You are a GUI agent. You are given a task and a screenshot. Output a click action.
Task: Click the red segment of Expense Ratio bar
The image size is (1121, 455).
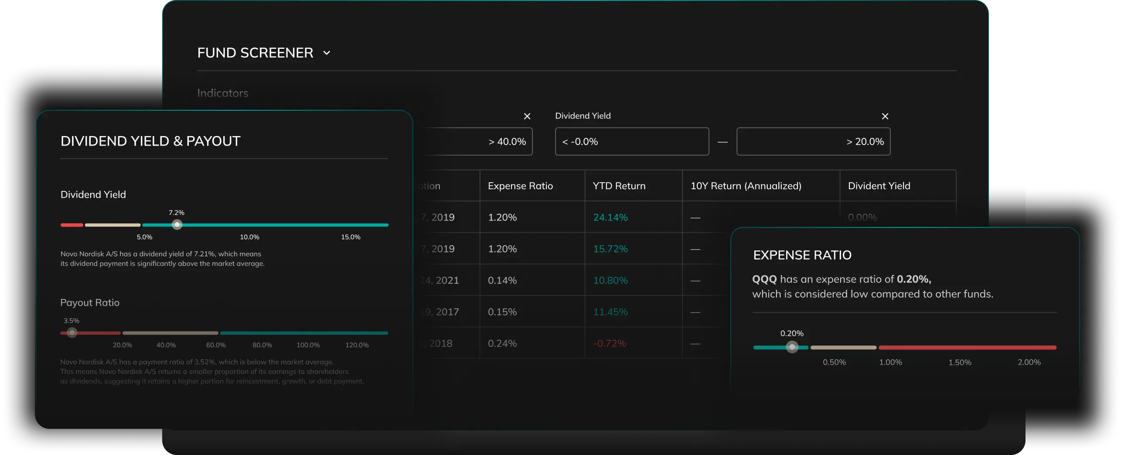point(967,348)
